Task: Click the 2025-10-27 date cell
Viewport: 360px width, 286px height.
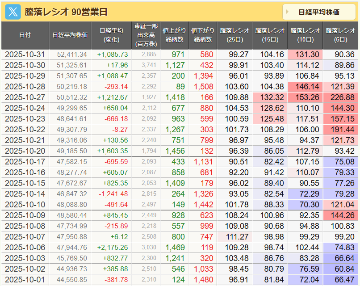Action: [x=25, y=97]
